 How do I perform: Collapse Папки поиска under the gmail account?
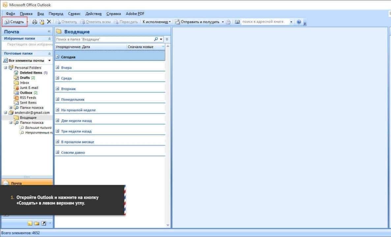click(x=11, y=122)
